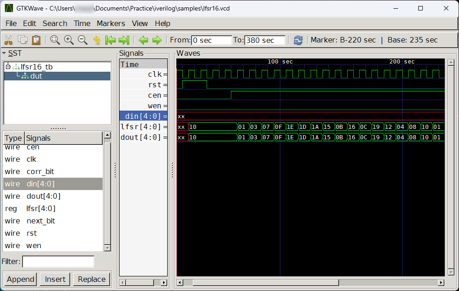Click the Filter text field

click(x=58, y=261)
